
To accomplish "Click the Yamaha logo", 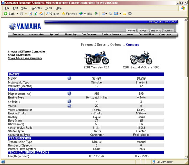I will [x=25, y=26].
